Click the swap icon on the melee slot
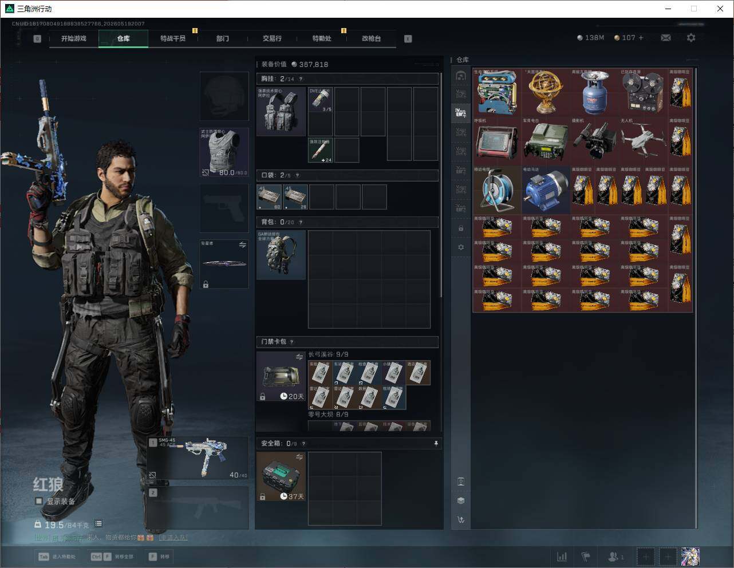734x568 pixels. point(242,245)
